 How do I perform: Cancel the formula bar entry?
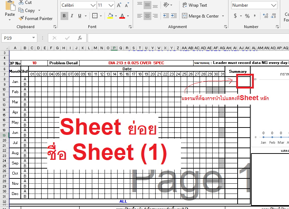pyautogui.click(x=54, y=38)
